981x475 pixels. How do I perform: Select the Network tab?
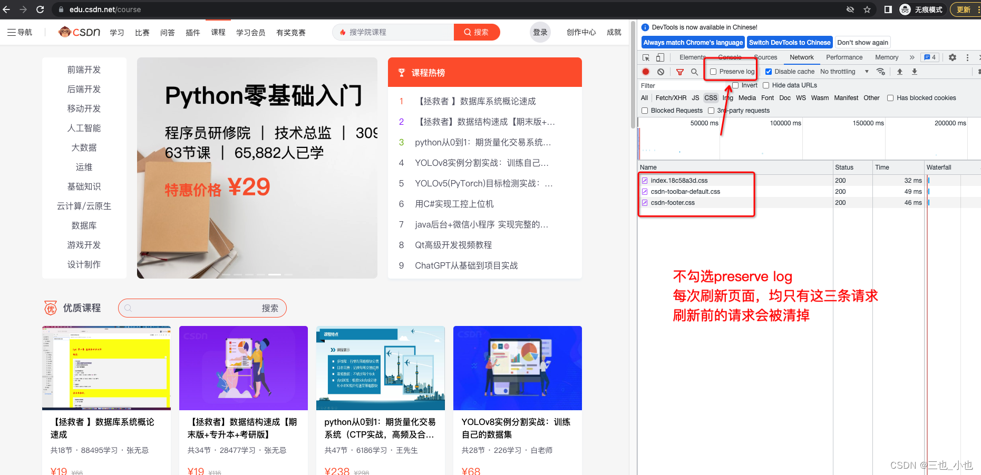pyautogui.click(x=802, y=57)
